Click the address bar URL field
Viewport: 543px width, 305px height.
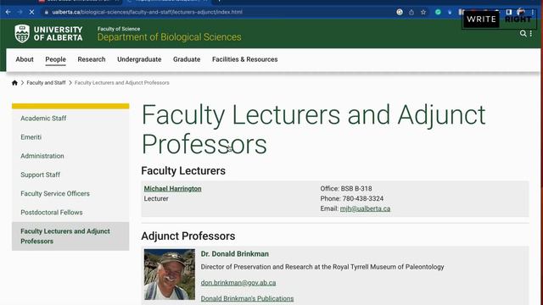point(221,12)
